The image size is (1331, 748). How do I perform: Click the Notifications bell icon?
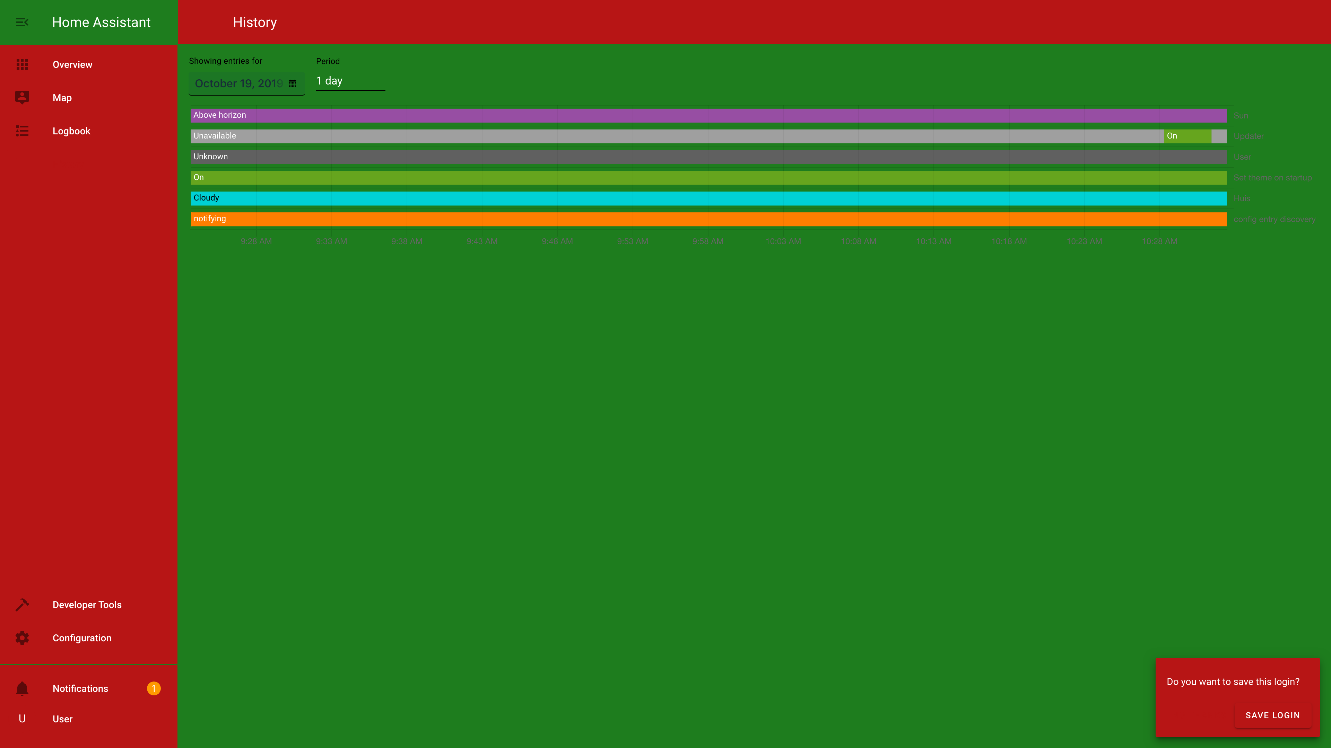[22, 689]
